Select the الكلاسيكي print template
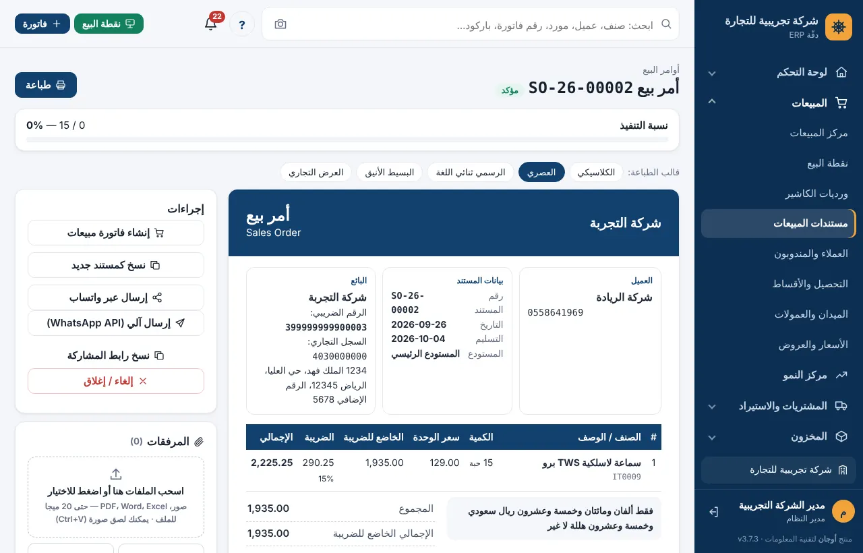This screenshot has height=553, width=863. click(x=597, y=172)
